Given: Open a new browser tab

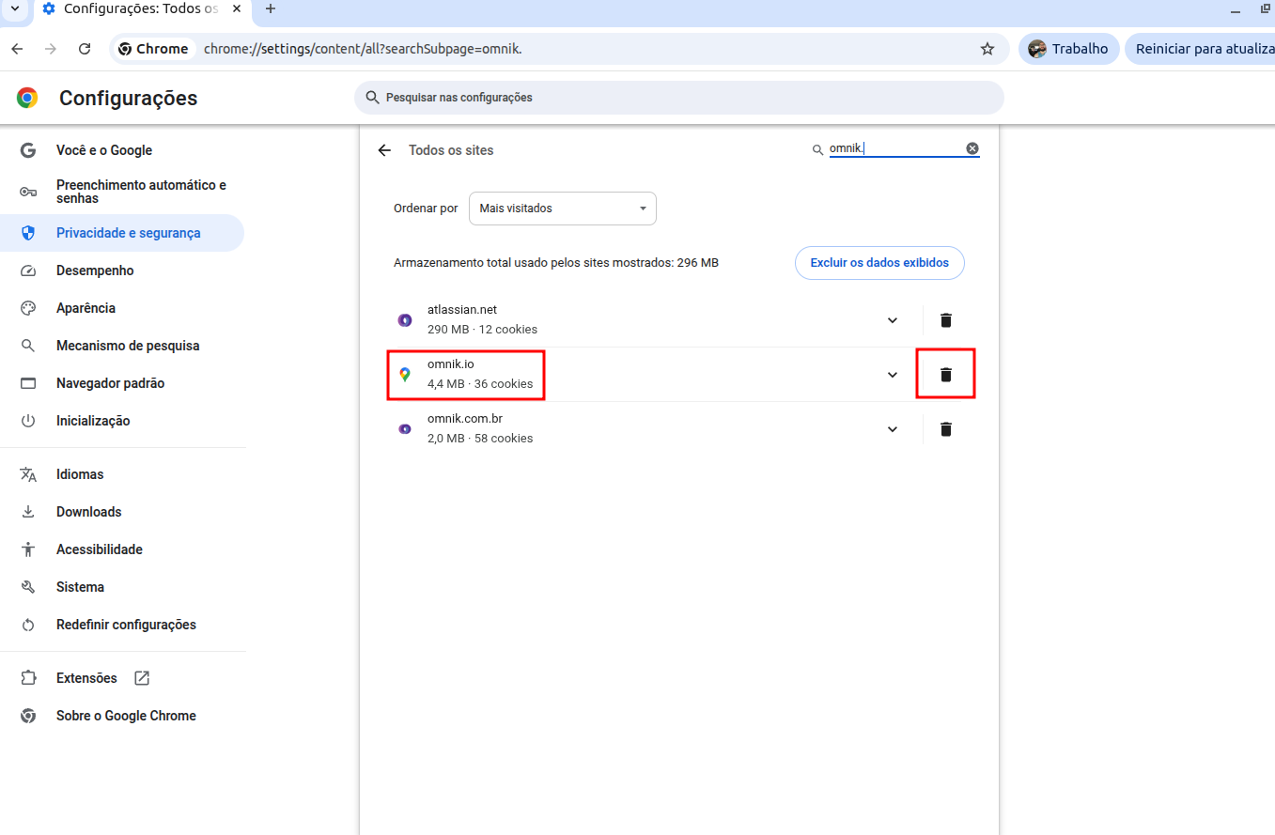Looking at the screenshot, I should (271, 9).
